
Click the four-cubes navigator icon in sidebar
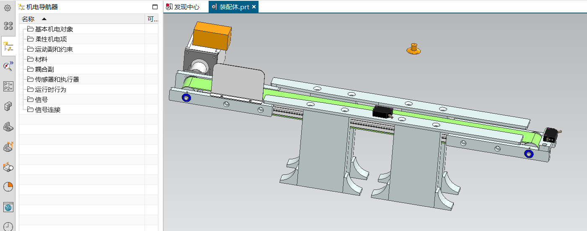pos(8,26)
